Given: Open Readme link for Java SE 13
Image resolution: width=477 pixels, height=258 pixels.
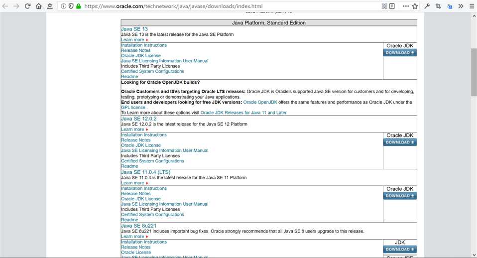Looking at the screenshot, I should pyautogui.click(x=129, y=76).
